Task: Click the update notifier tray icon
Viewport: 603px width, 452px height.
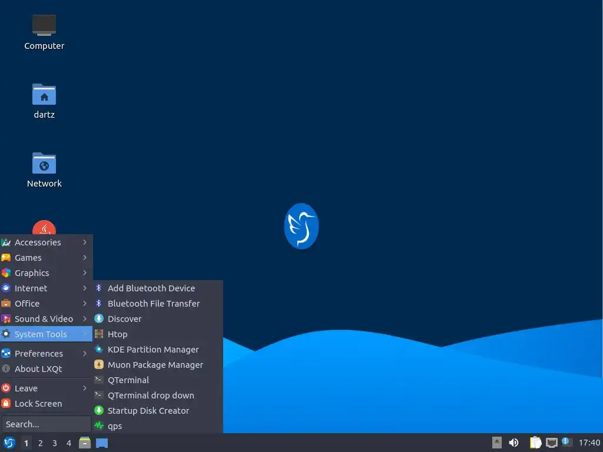Action: tap(566, 442)
